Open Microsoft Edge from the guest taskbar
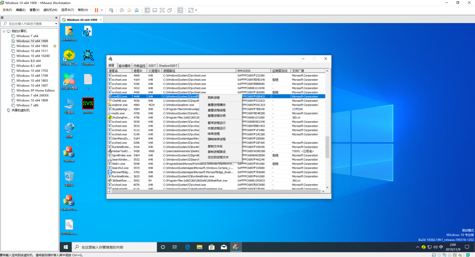This screenshot has width=475, height=257. coord(187,247)
